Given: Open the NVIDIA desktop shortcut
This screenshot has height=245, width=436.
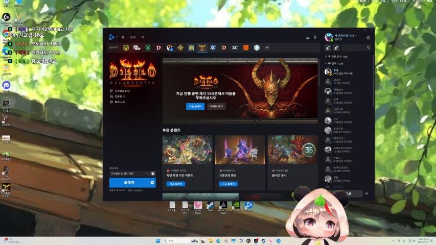Looking at the screenshot, I should tap(236, 207).
